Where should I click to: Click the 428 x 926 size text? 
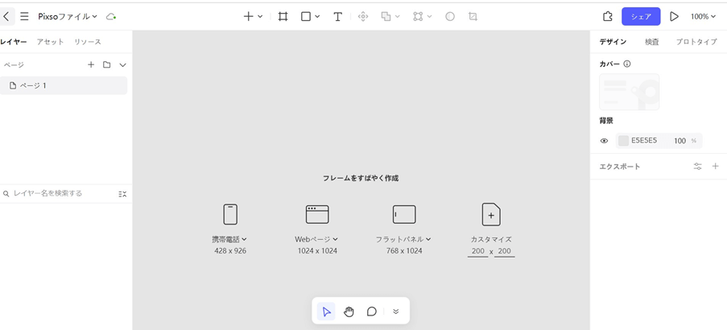(x=230, y=251)
